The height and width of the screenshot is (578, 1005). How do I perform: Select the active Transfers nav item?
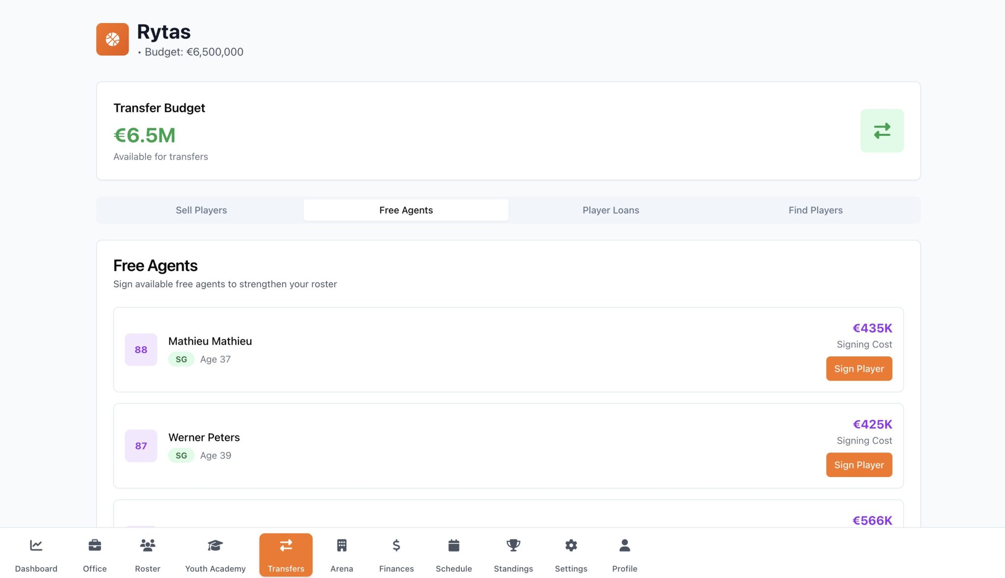pyautogui.click(x=286, y=555)
